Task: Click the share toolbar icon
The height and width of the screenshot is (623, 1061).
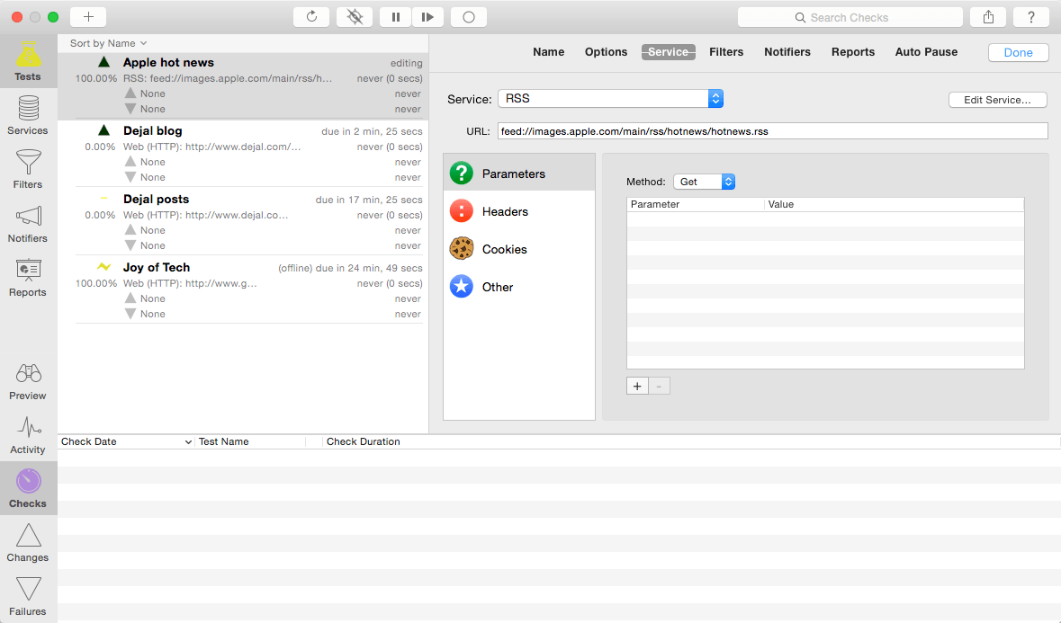Action: (x=989, y=17)
